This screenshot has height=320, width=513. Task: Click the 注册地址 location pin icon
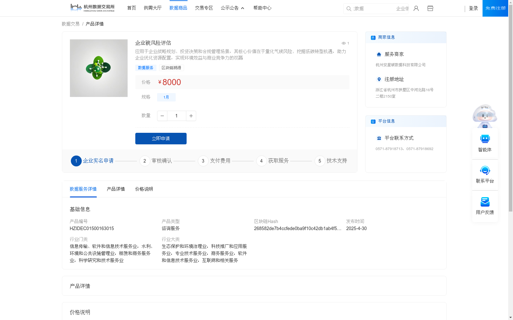click(379, 79)
